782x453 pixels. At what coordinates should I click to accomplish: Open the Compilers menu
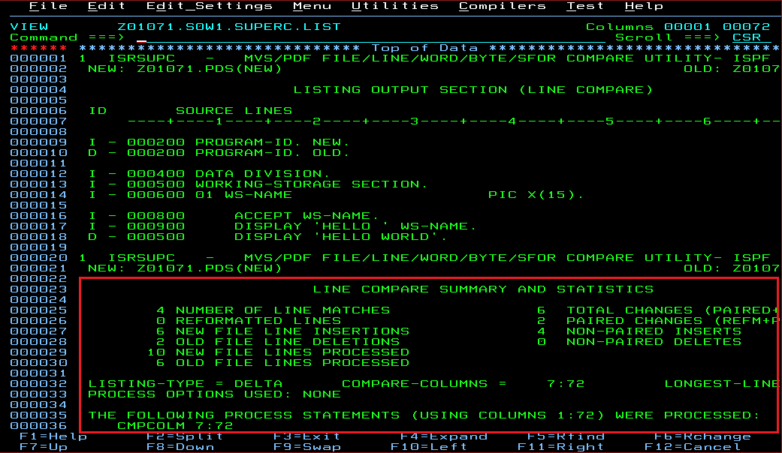click(x=502, y=6)
